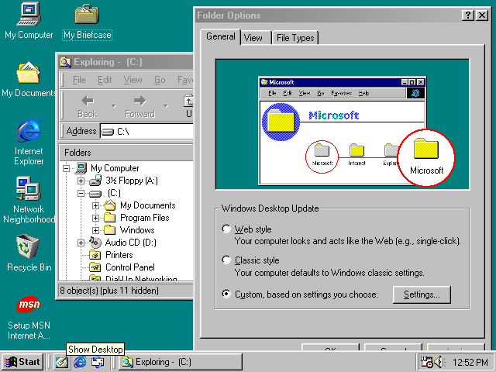
Task: Click the Back arrow in Exploring window
Action: click(x=88, y=106)
